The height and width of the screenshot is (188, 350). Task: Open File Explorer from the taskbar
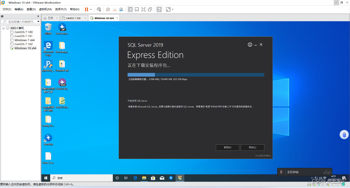coord(144,178)
